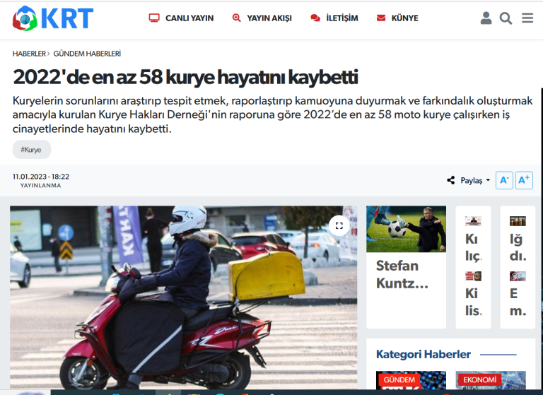This screenshot has width=543, height=395.
Task: Go to HABERLER breadcrumb
Action: click(29, 54)
